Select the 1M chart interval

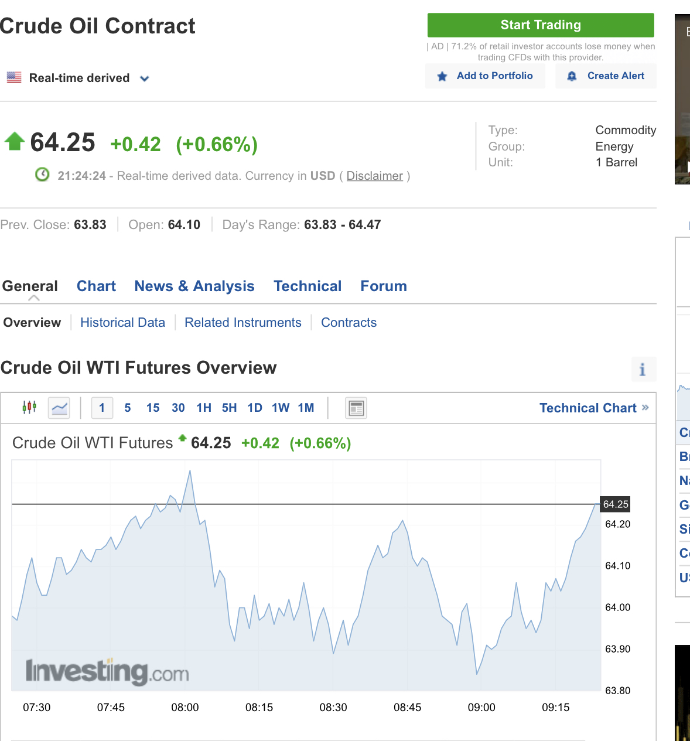(x=306, y=408)
